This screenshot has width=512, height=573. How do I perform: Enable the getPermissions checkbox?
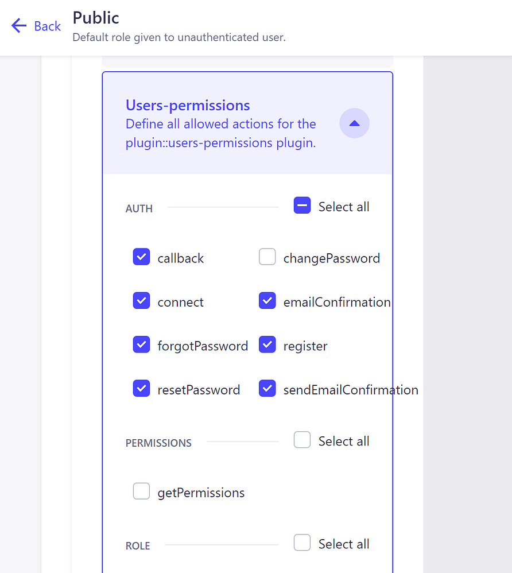coord(141,491)
